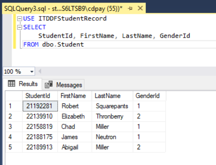The image size is (216, 165).
Task: Select the GenderId column header
Action: [149, 96]
